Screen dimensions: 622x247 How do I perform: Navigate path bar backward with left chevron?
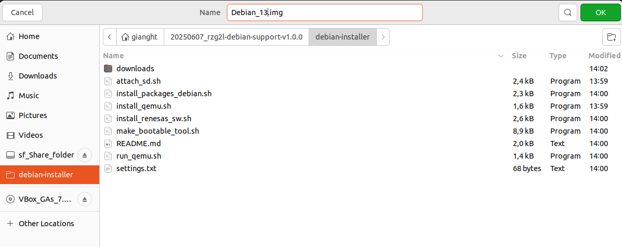110,37
